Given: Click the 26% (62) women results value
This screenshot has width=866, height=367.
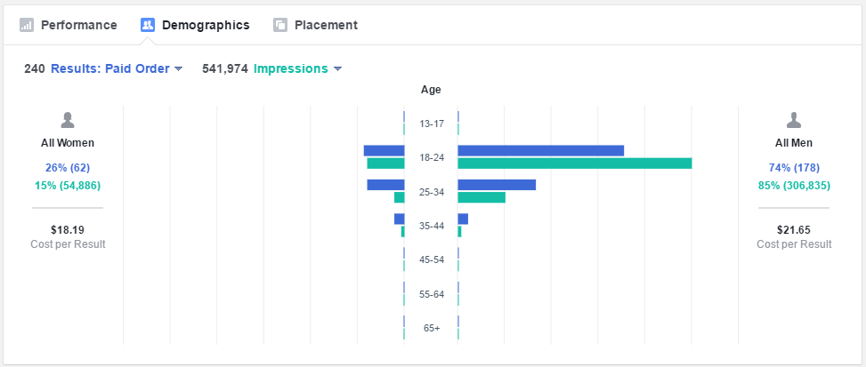Looking at the screenshot, I should point(68,168).
